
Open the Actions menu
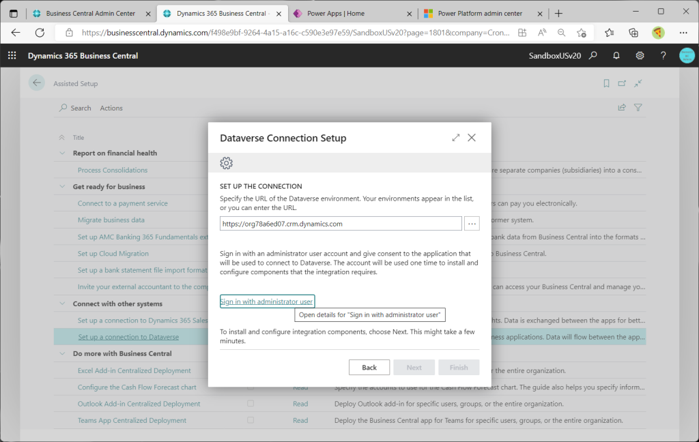click(x=111, y=108)
